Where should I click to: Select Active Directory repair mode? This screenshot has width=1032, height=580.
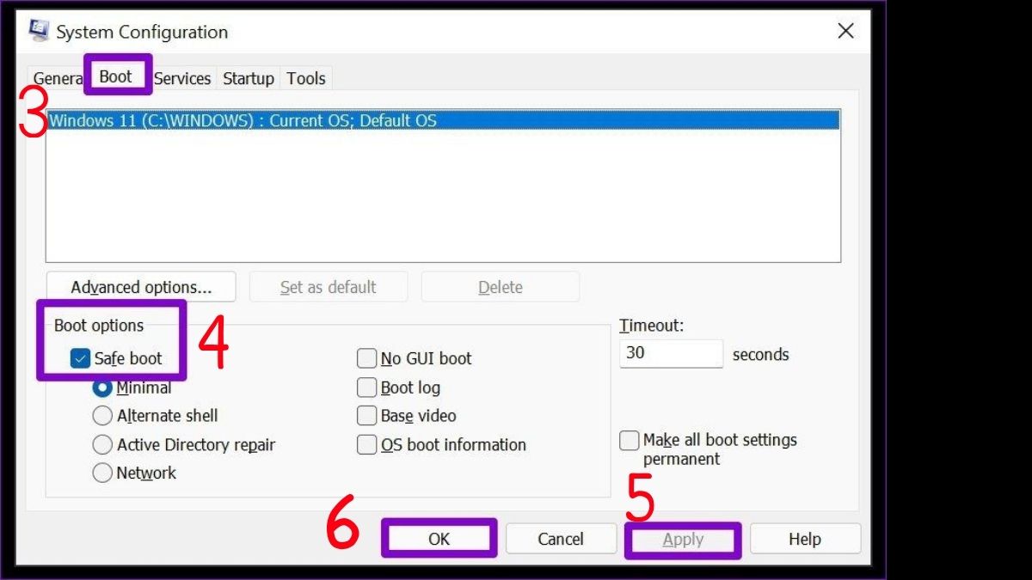click(102, 444)
